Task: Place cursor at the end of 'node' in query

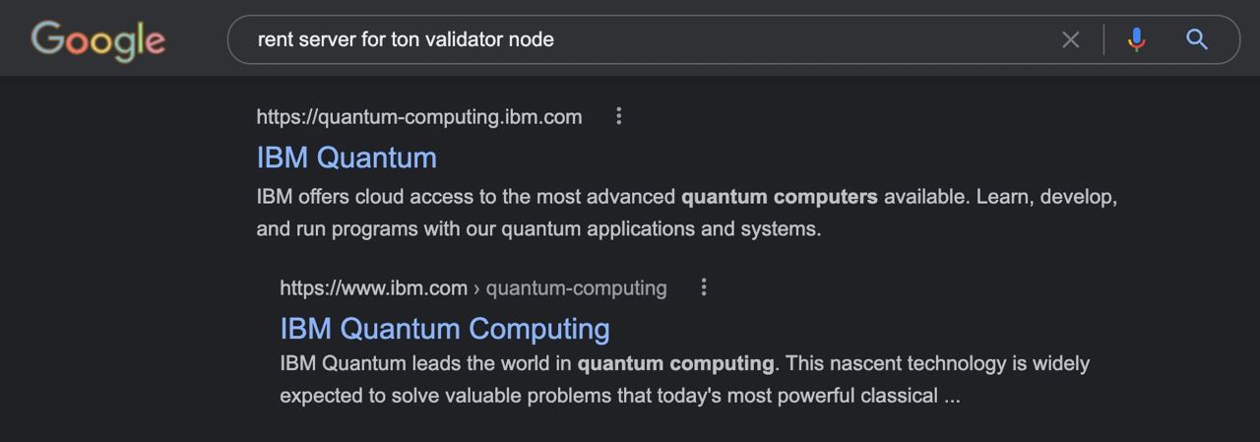Action: tap(554, 39)
